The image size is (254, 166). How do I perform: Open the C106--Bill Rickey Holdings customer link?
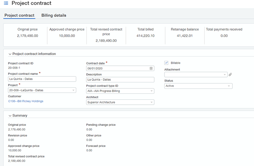[26, 101]
